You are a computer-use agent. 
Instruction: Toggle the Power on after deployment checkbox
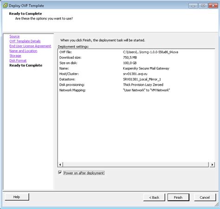[60, 172]
